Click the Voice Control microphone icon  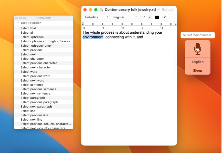198,49
